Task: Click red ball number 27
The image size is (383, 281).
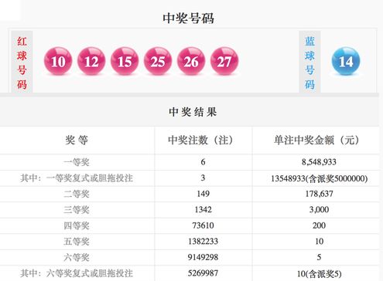Action: pos(224,61)
